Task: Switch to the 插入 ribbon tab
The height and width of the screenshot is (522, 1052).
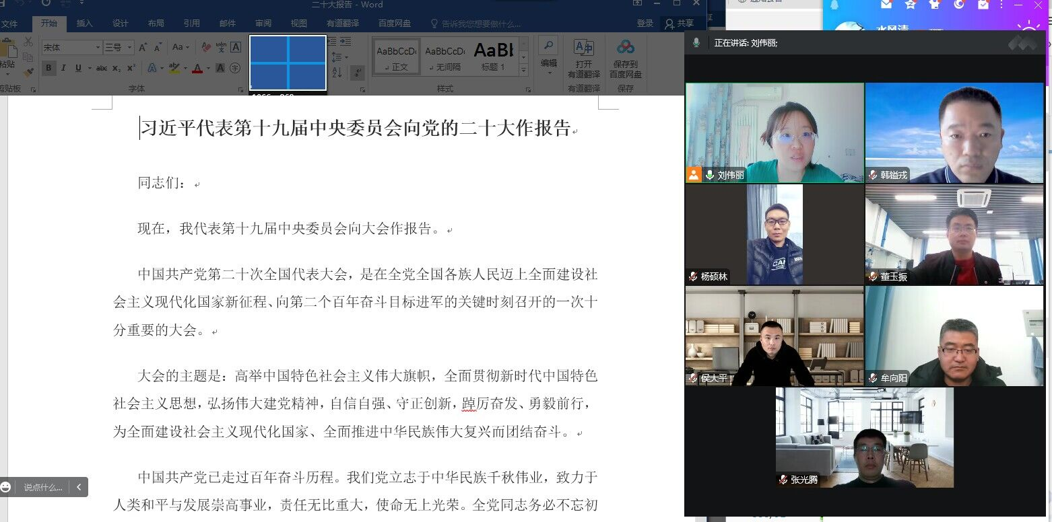Action: click(x=84, y=24)
